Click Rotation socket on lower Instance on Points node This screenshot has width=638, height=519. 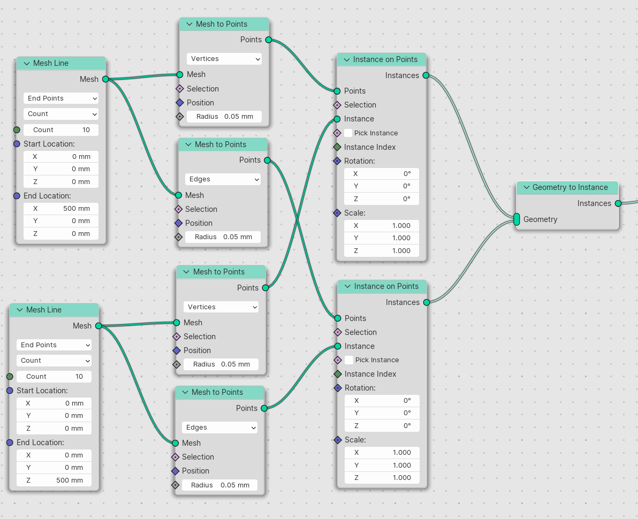pyautogui.click(x=338, y=388)
